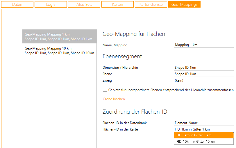This screenshot has height=148, width=236.
Task: Toggle the Gebiete zusammenfassen checkbox
Action: [x=105, y=90]
